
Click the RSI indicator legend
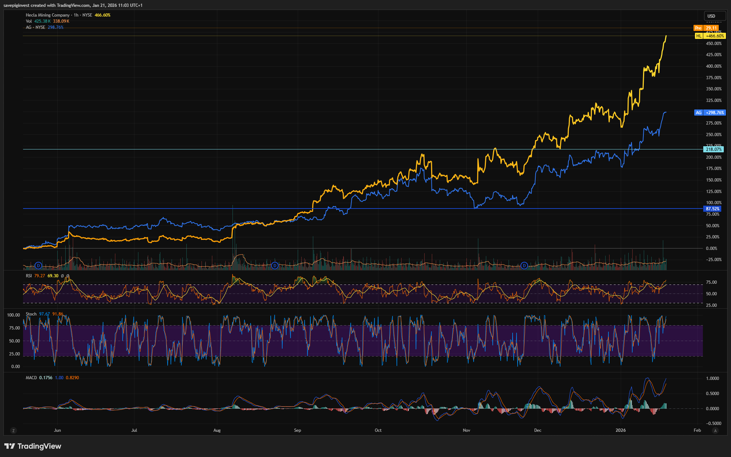coord(29,276)
